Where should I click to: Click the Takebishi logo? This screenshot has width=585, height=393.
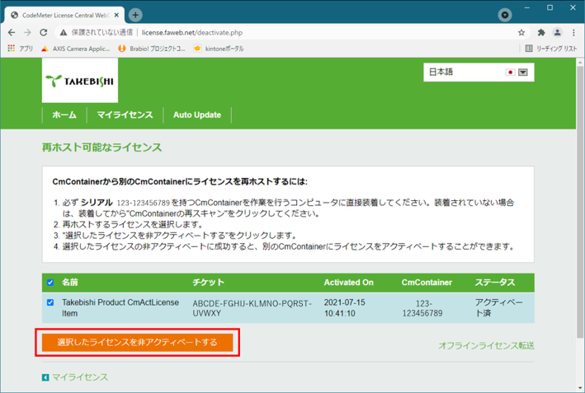click(79, 82)
